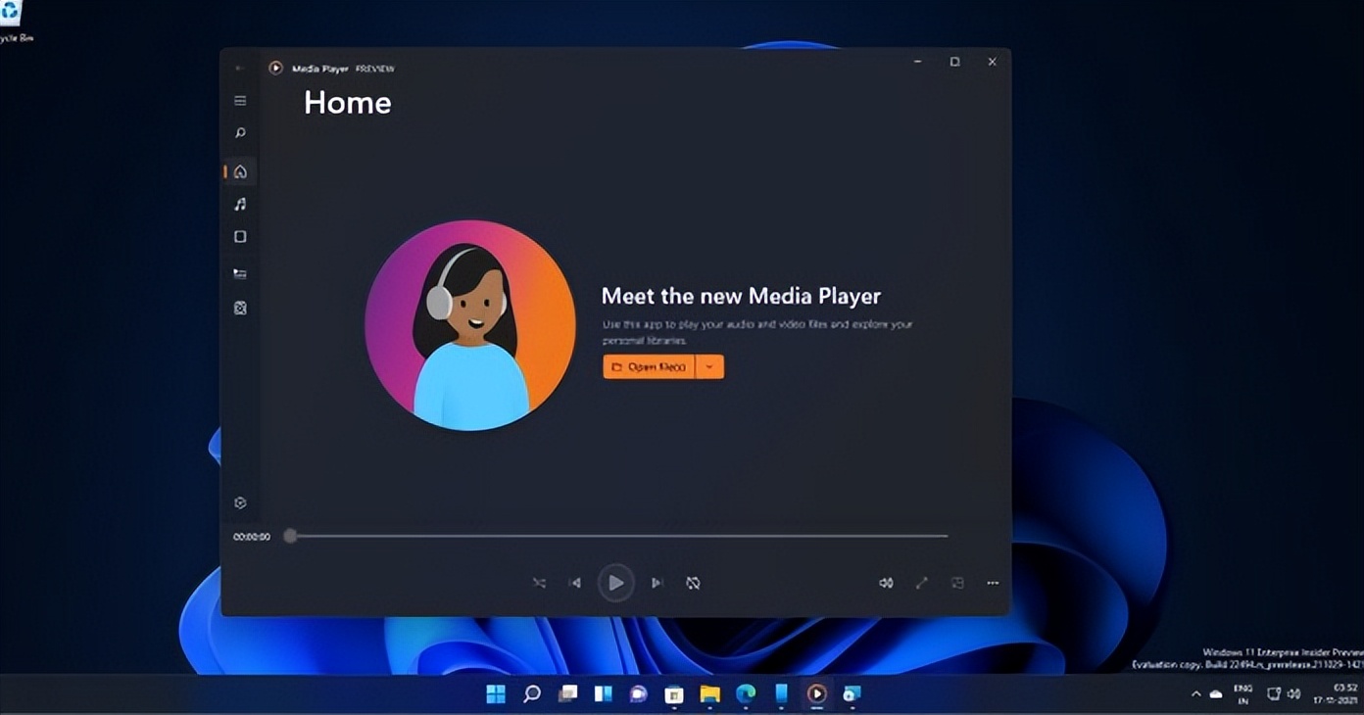Open File Explorer from taskbar

point(710,694)
